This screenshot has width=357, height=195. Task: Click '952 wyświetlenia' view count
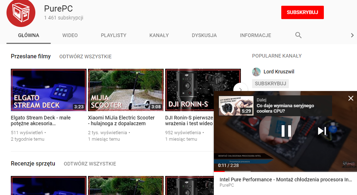(x=183, y=132)
